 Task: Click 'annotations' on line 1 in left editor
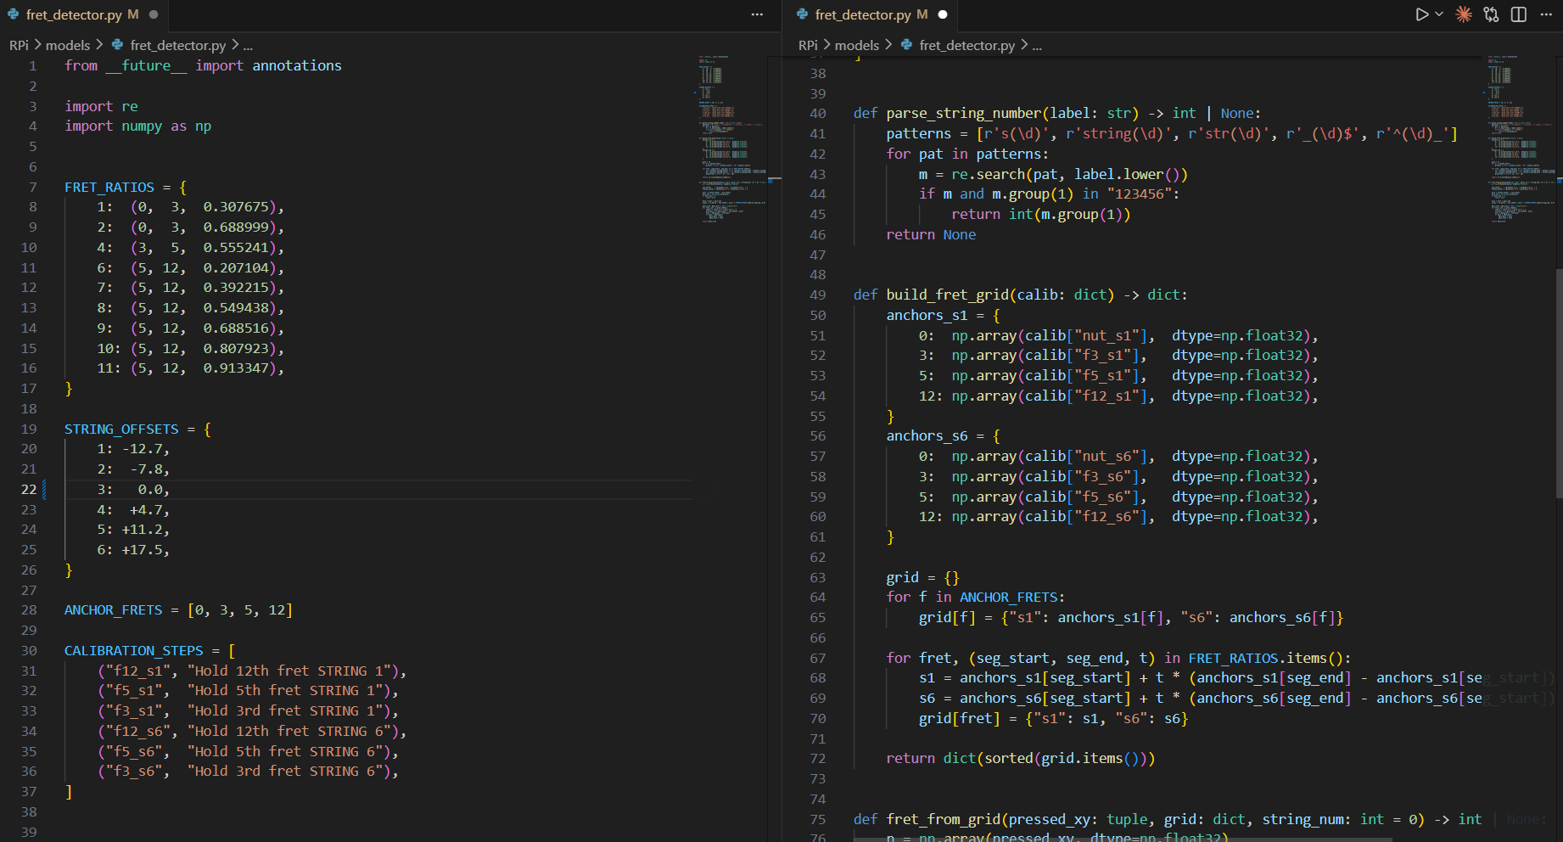tap(297, 65)
